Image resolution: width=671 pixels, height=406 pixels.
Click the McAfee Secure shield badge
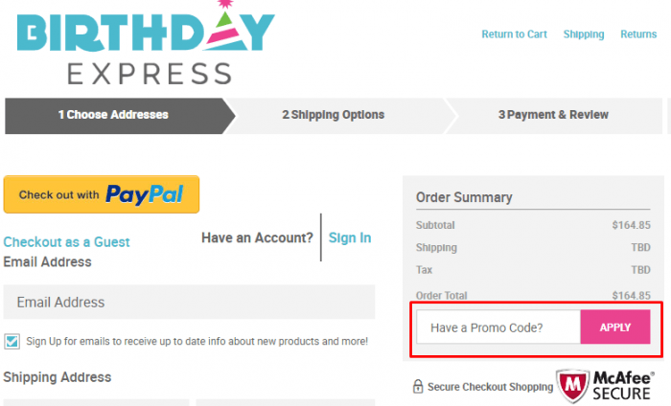click(572, 386)
